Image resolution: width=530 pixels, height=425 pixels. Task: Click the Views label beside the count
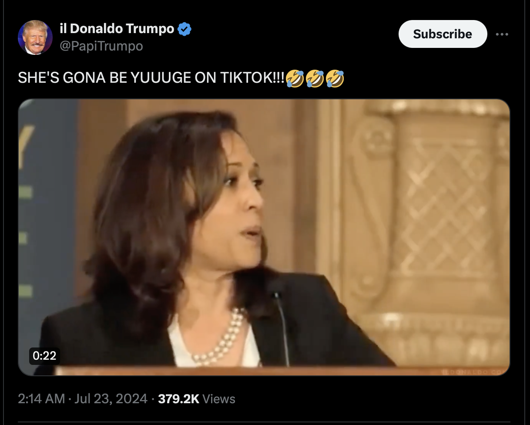pos(219,398)
